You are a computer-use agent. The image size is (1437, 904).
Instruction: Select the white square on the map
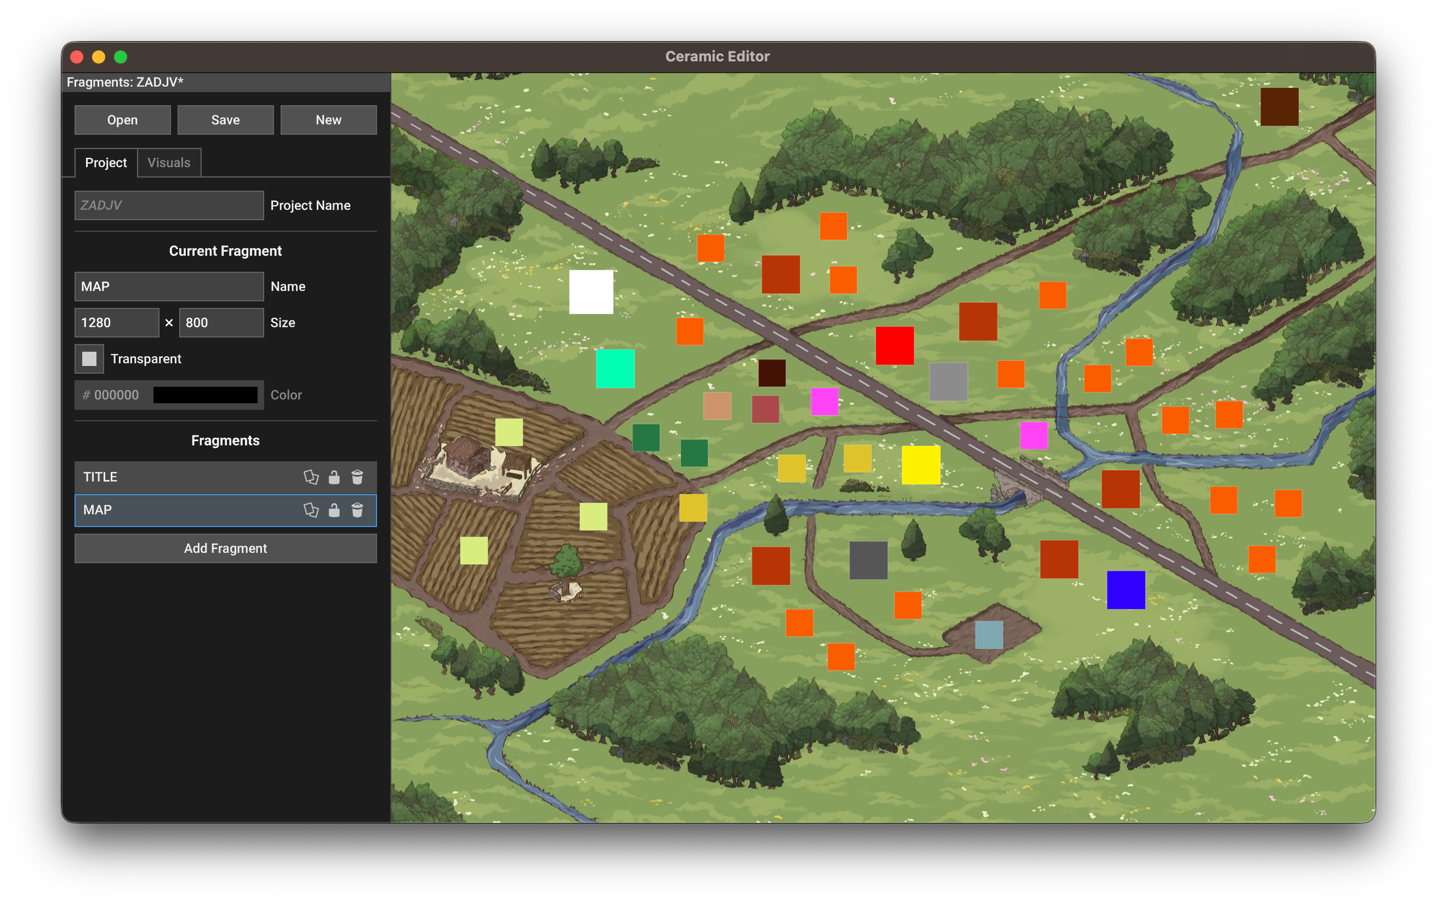[x=591, y=292]
